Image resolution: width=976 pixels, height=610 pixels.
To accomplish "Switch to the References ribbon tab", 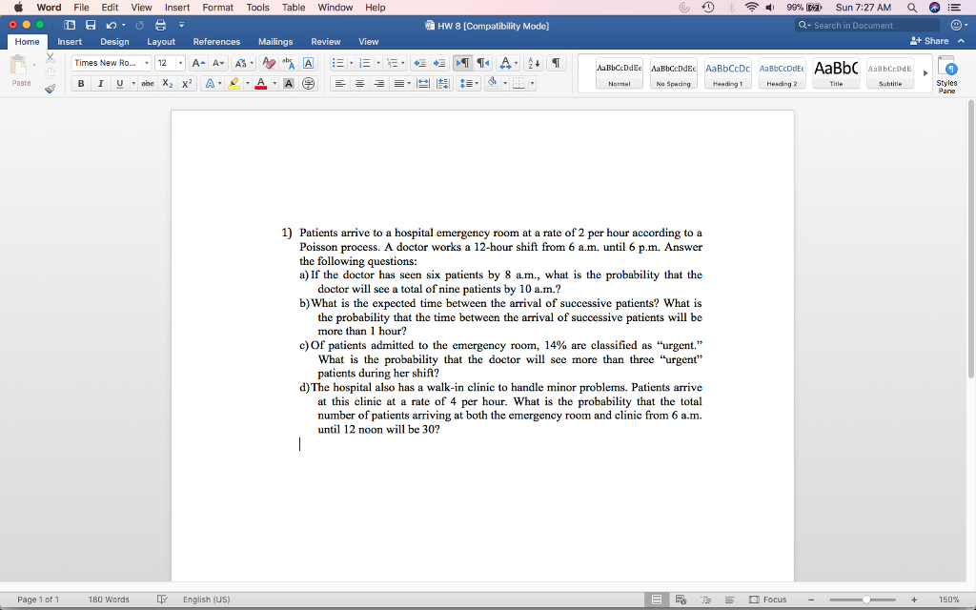I will pos(216,42).
